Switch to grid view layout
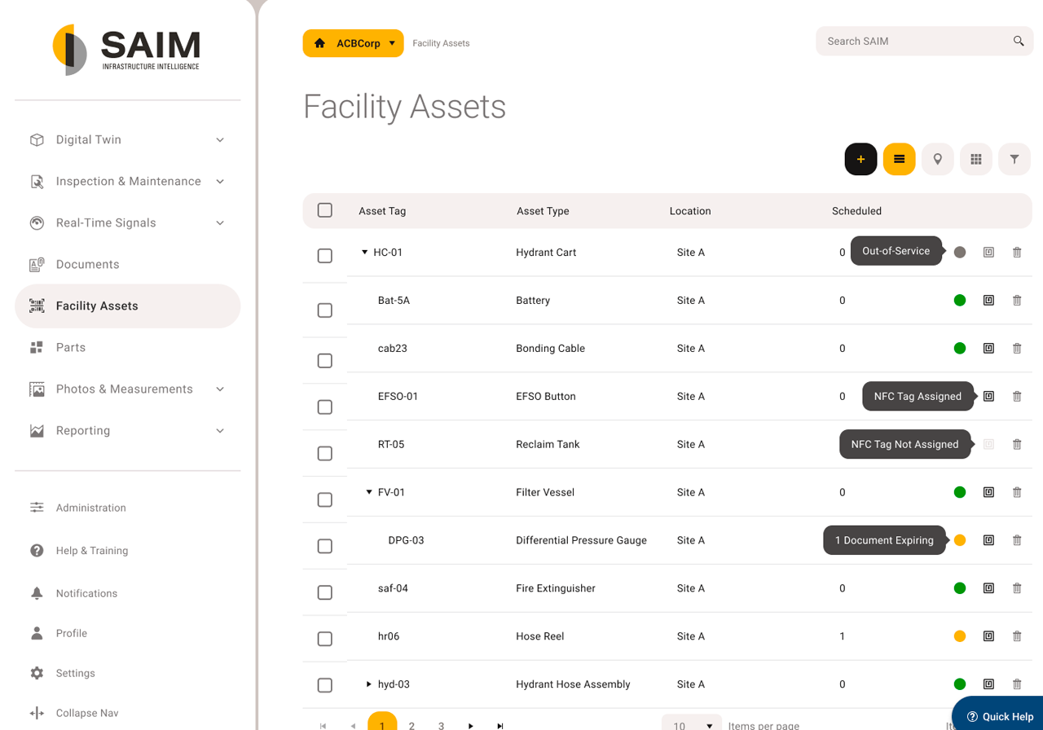1043x730 pixels. point(975,159)
